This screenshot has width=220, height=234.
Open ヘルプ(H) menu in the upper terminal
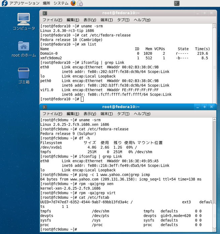(x=142, y=20)
